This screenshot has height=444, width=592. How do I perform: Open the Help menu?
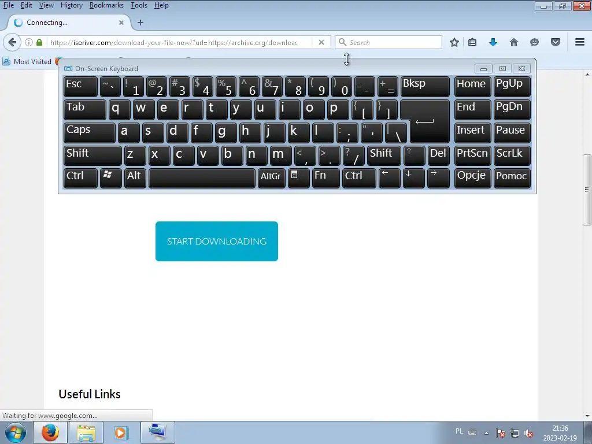161,5
